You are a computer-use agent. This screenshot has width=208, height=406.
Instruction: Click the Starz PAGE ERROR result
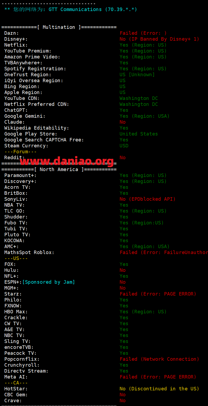pyautogui.click(x=158, y=294)
